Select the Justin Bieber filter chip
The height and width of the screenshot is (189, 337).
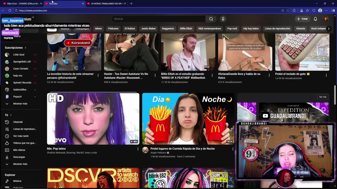coord(148,29)
